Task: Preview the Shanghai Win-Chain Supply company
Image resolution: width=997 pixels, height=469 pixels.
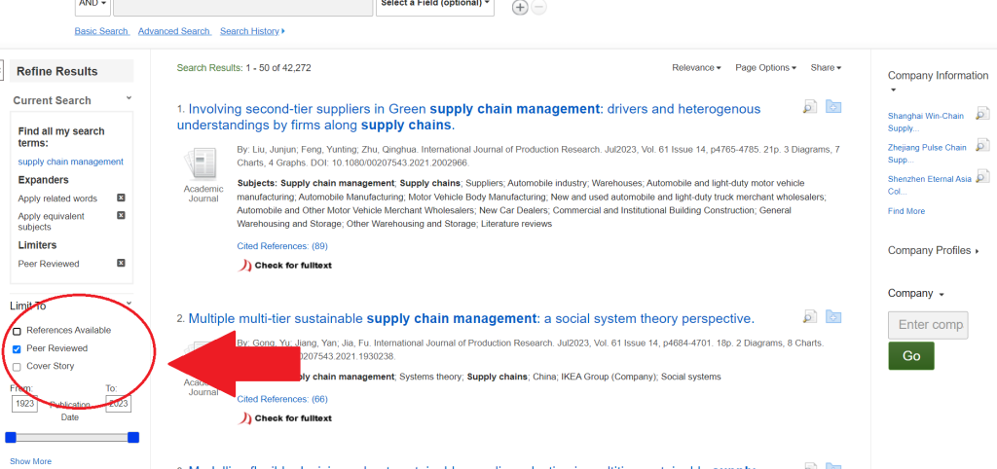Action: click(x=982, y=114)
